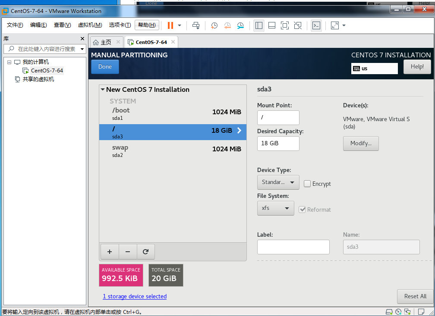
Task: Close the CentOS-7-64 tab
Action: pos(173,42)
